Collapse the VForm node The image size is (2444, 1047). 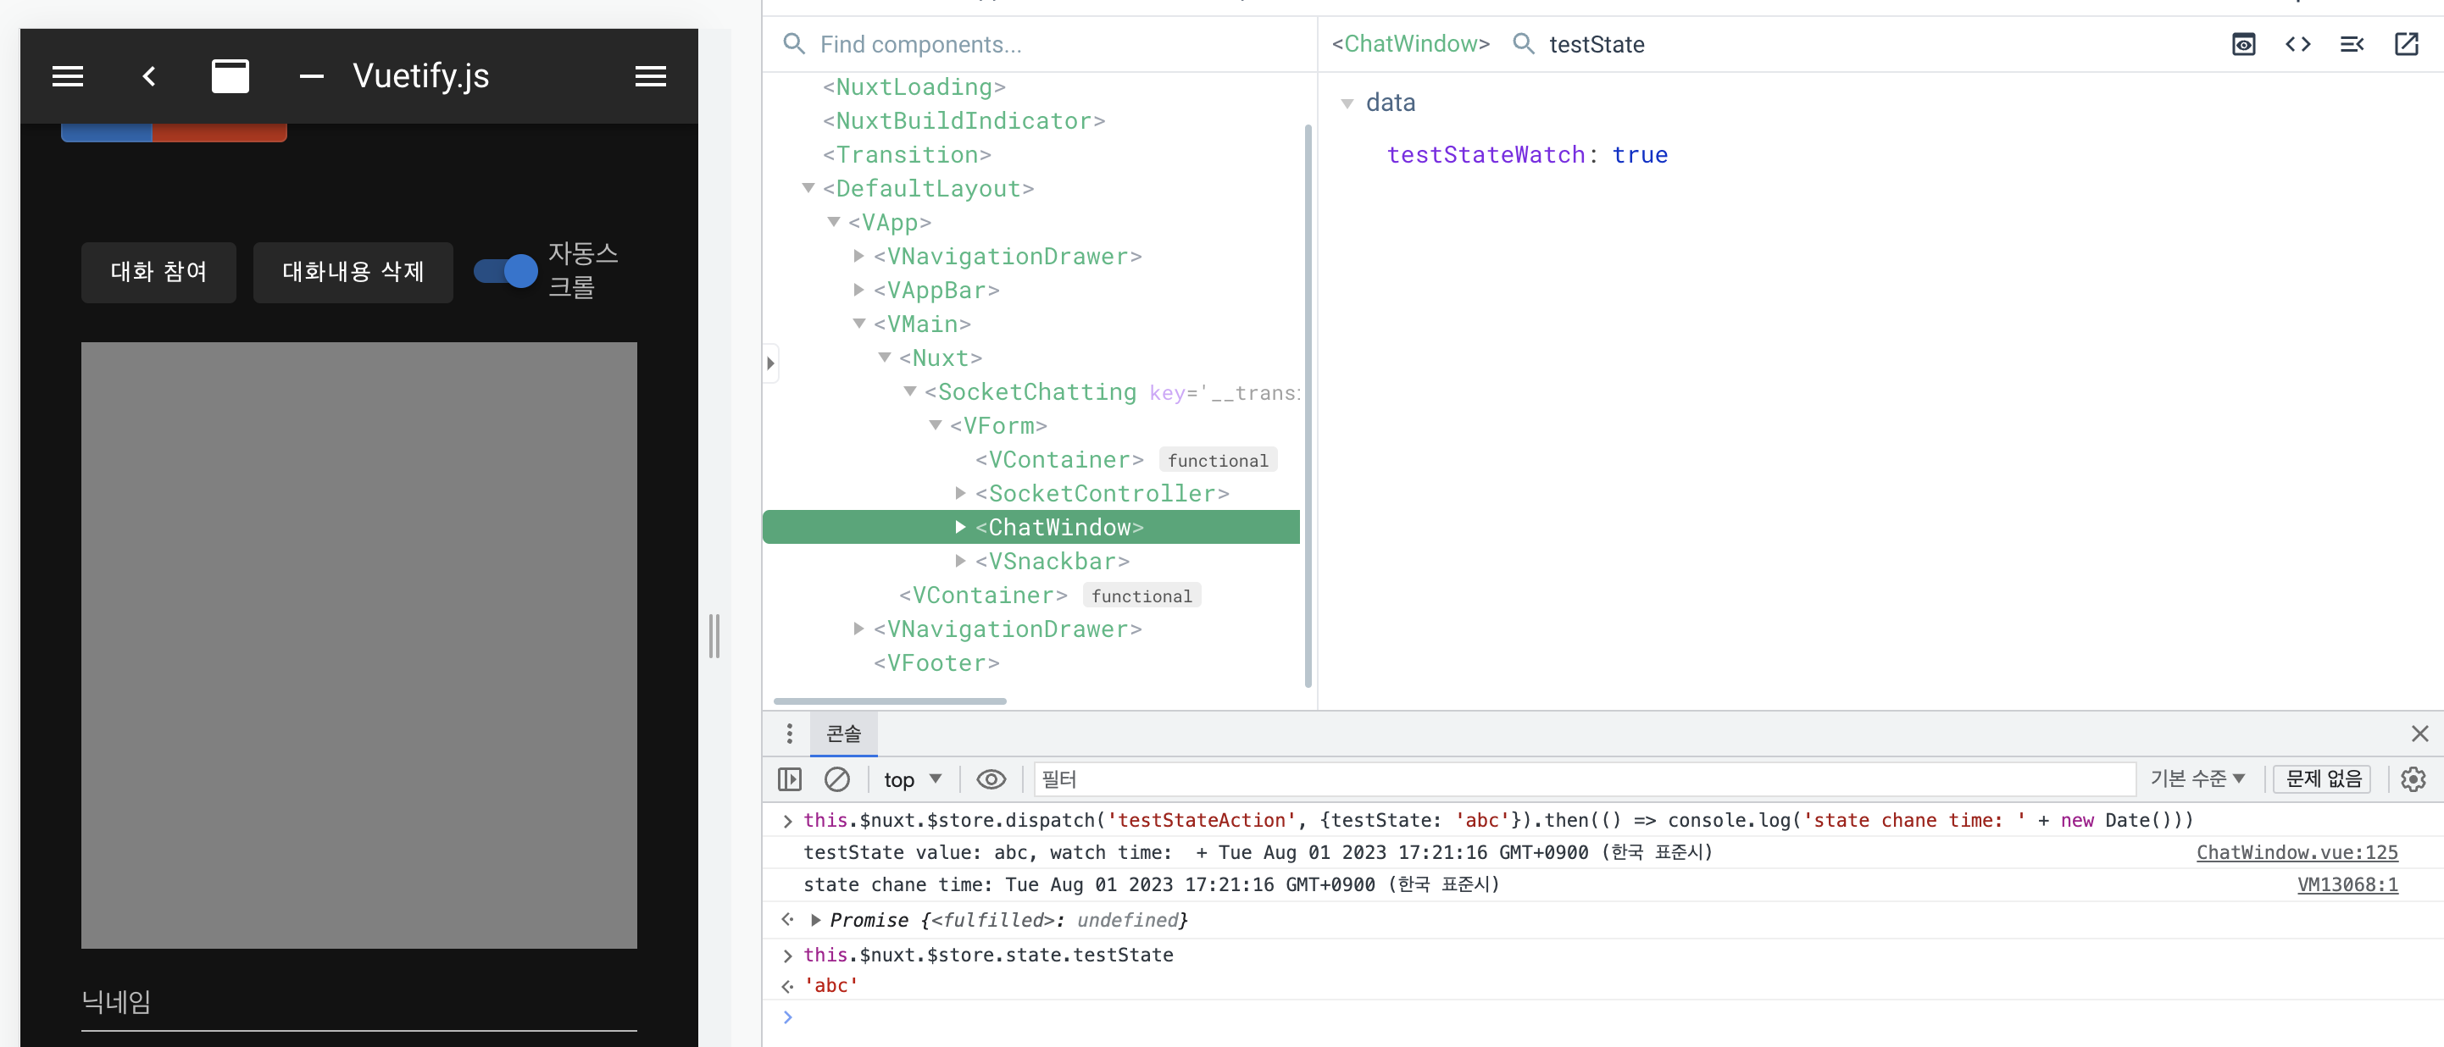coord(936,425)
